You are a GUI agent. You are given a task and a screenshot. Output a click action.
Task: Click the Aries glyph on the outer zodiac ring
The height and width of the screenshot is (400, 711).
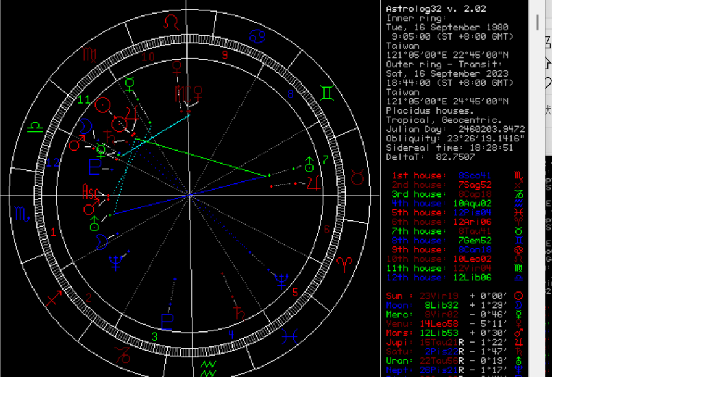(x=343, y=264)
